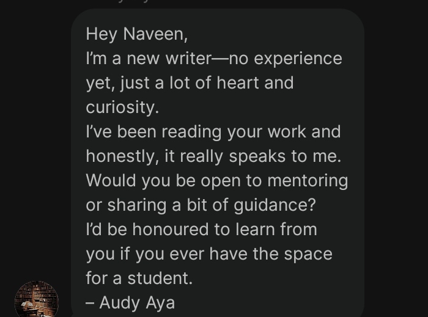The height and width of the screenshot is (317, 428).
Task: Click the word "mentoring" in the message
Action: 308,181
